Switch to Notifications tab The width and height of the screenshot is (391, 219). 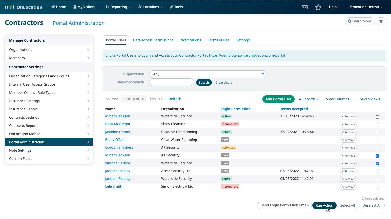pyautogui.click(x=191, y=40)
